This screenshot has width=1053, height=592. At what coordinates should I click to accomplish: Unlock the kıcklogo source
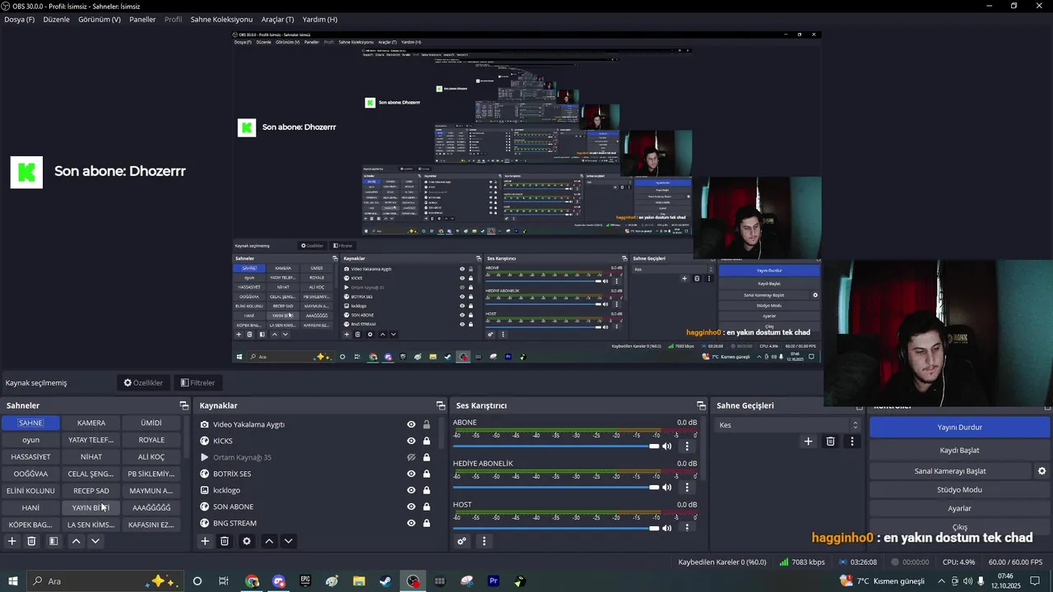(426, 490)
